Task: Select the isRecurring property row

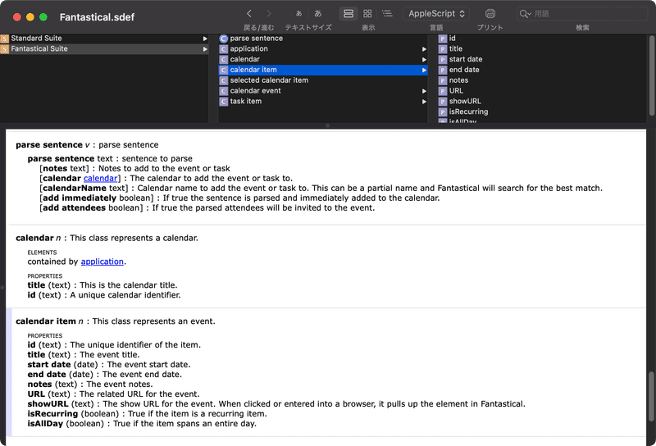Action: (x=542, y=111)
